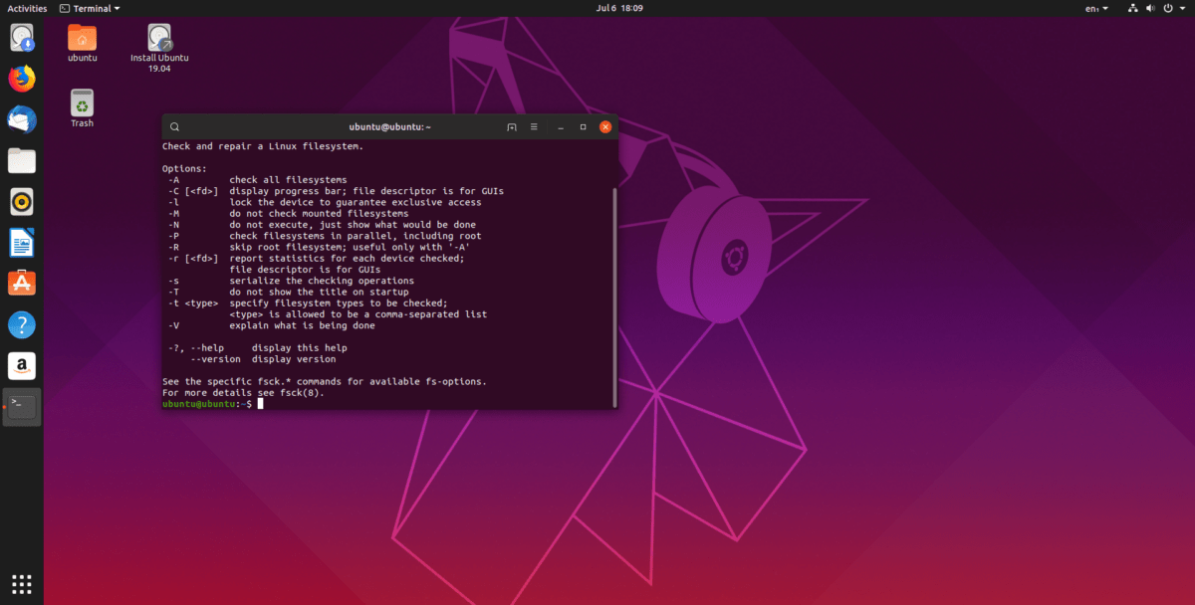Click Activities in the top bar
The width and height of the screenshot is (1195, 605).
pyautogui.click(x=27, y=8)
